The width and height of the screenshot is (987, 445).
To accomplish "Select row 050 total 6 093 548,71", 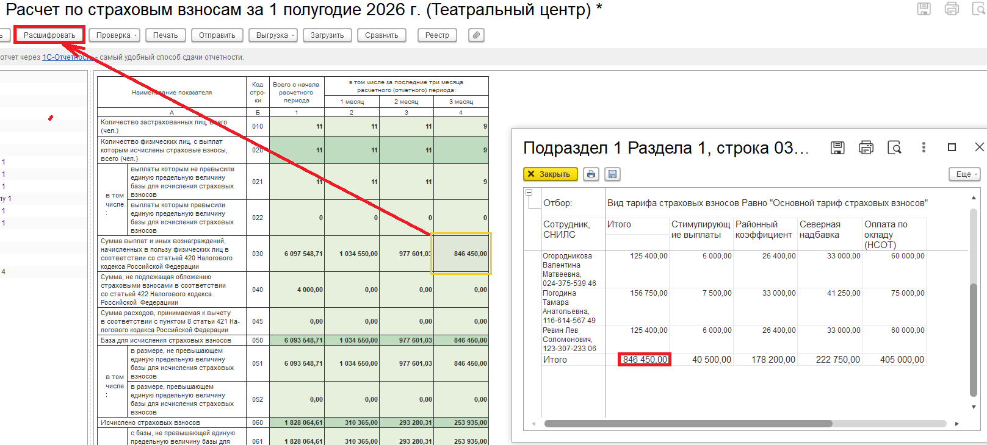I will 297,340.
